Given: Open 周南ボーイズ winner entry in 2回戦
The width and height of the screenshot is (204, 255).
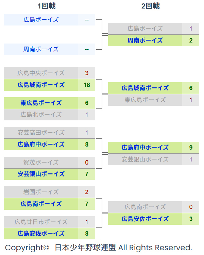Looking at the screenshot, I should tap(145, 40).
